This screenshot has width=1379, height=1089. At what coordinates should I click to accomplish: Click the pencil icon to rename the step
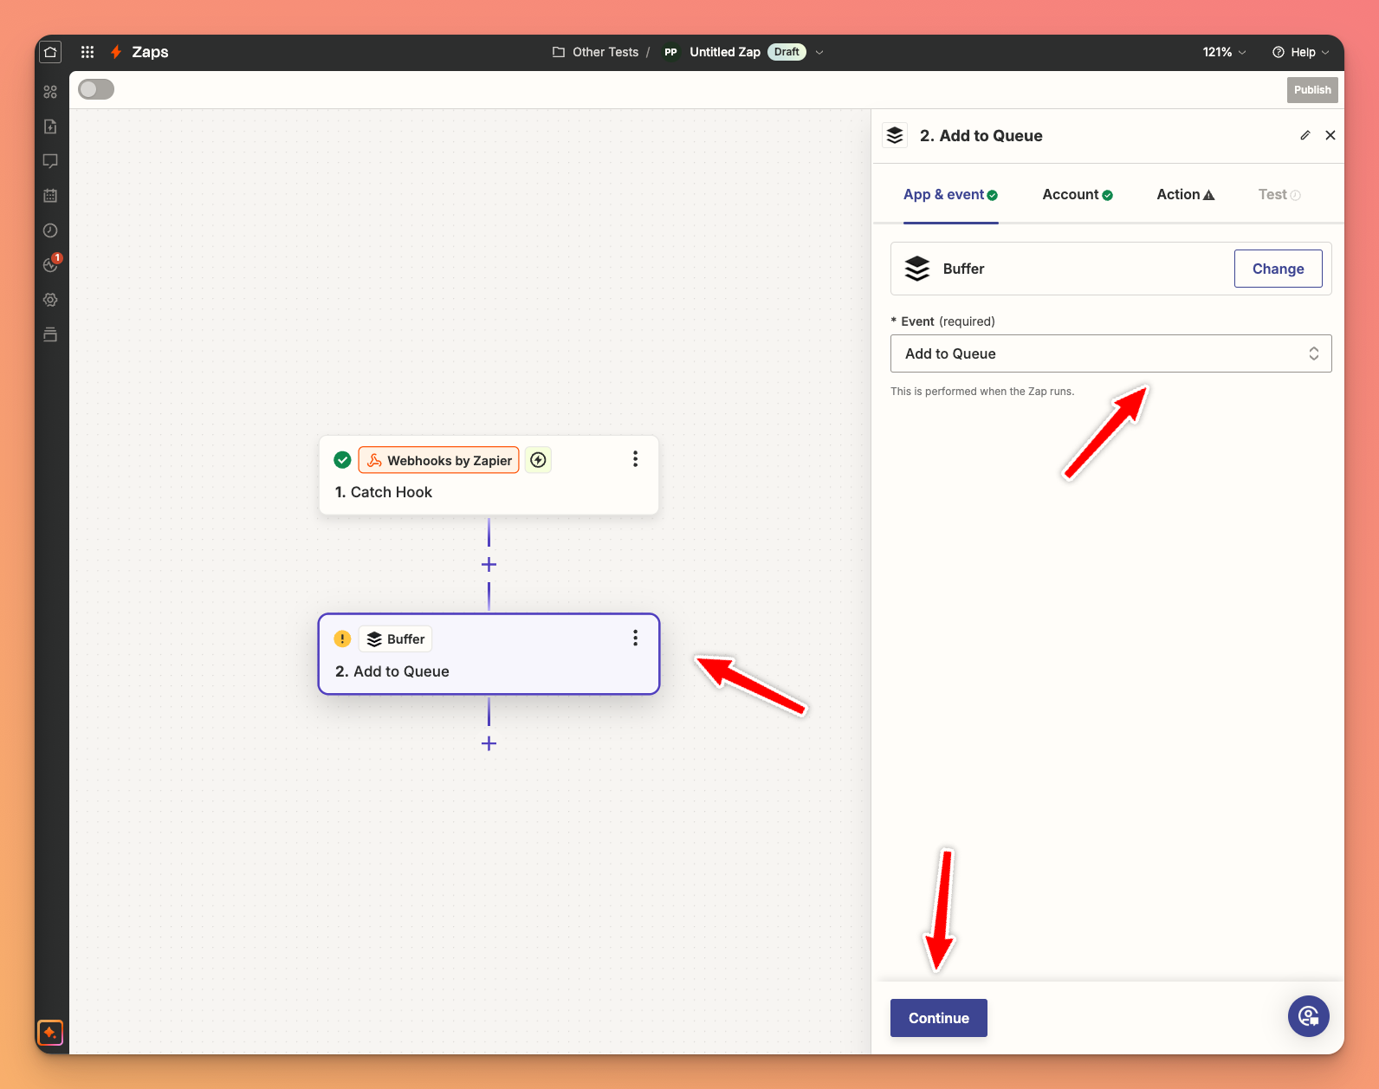click(1305, 135)
